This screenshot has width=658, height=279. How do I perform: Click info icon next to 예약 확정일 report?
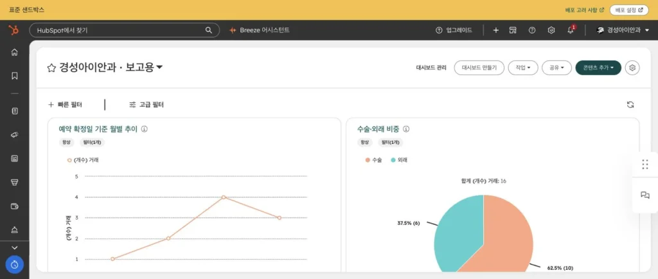pyautogui.click(x=145, y=129)
